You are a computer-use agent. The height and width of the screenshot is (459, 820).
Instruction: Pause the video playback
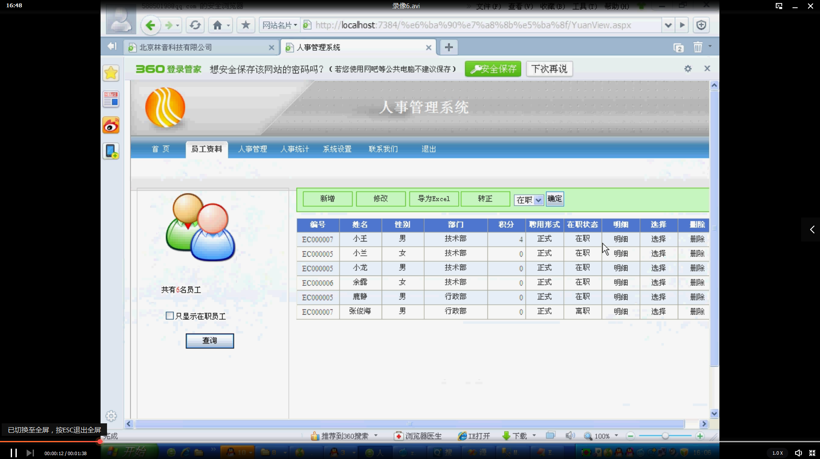tap(14, 453)
